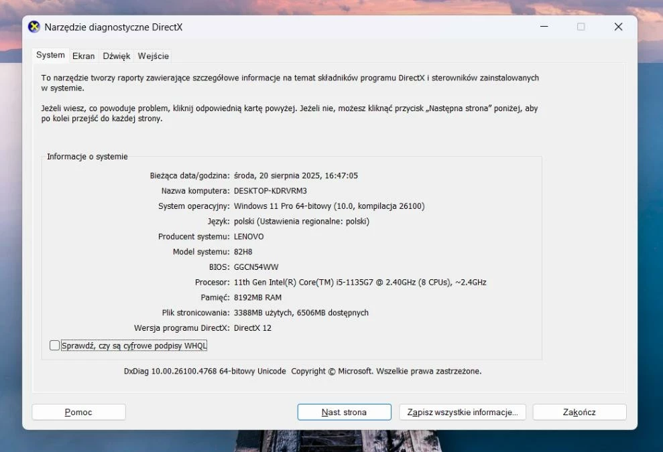Click the date value środa, 20 sierpnia 2025

click(x=296, y=175)
